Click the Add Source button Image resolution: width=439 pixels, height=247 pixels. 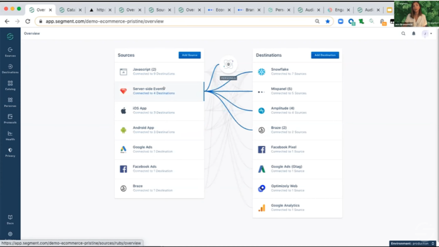[x=189, y=55]
